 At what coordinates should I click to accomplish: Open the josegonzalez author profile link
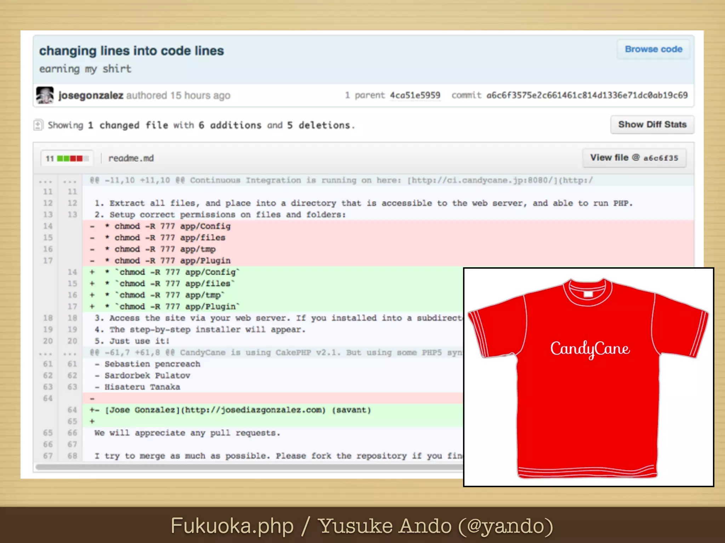91,95
